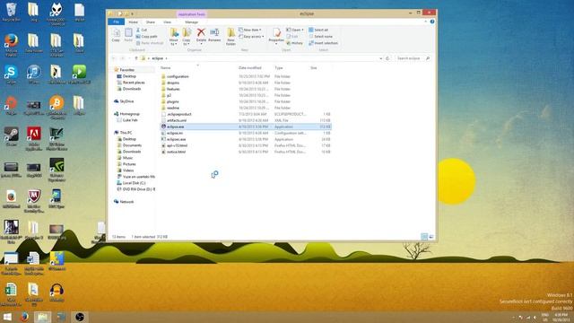The image size is (574, 323).
Task: Sort by the Date modified column header
Action: pyautogui.click(x=249, y=68)
